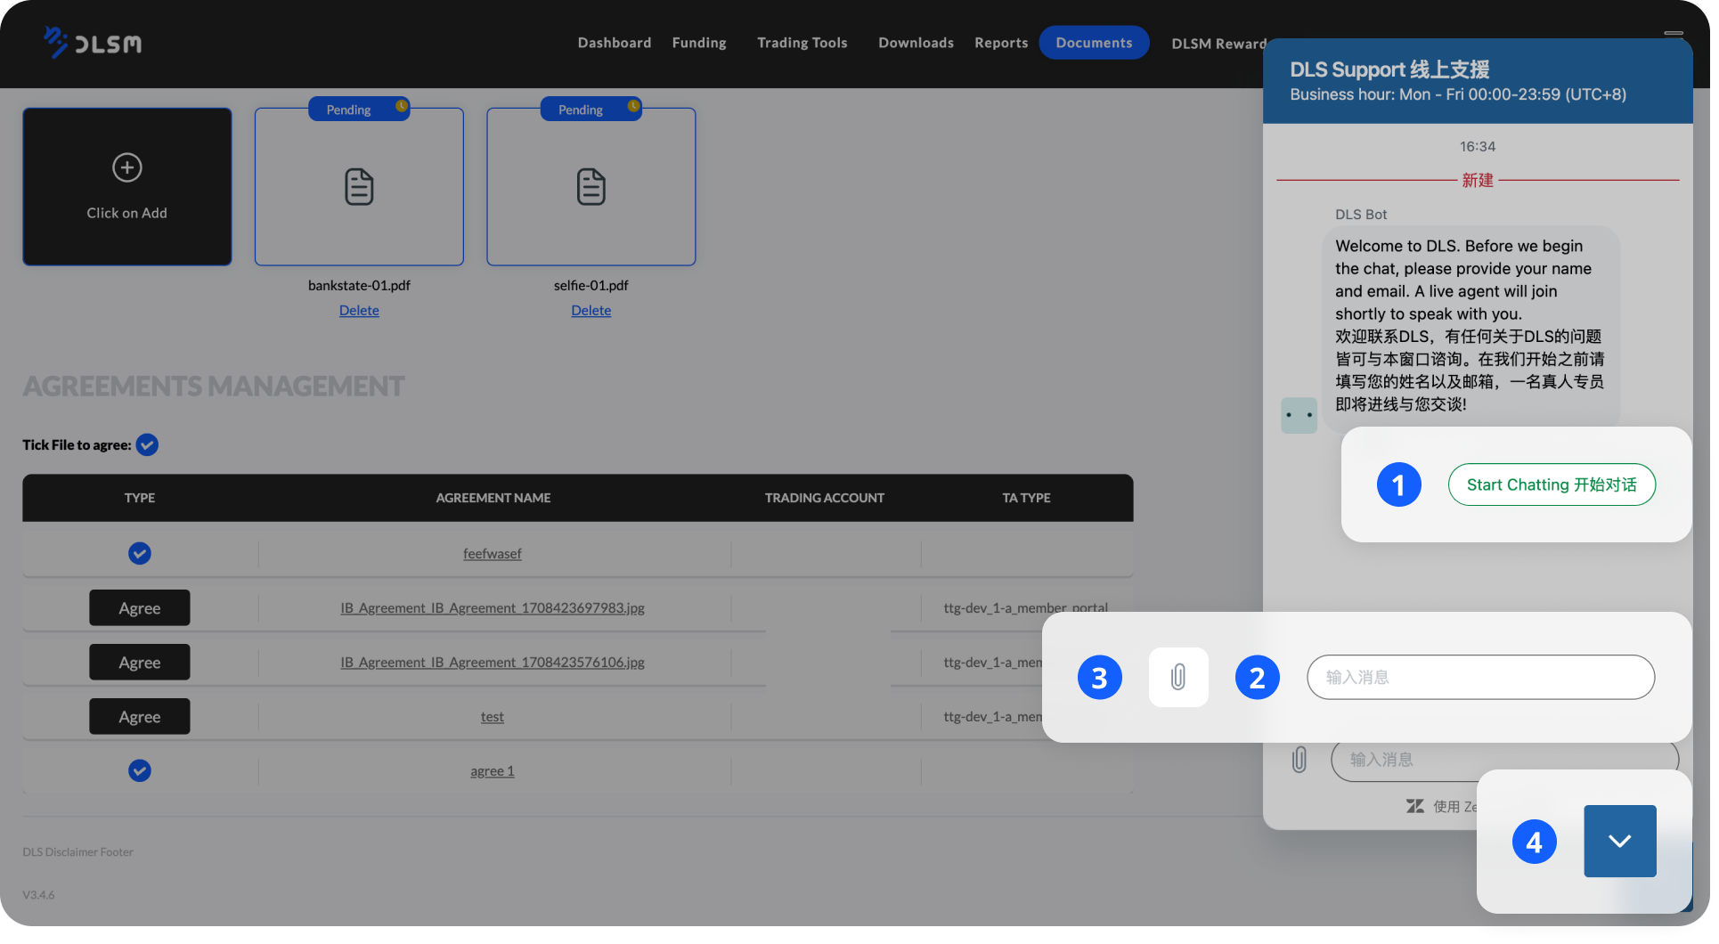Click the Tick File to agree check icon
Image resolution: width=1719 pixels, height=944 pixels.
click(x=147, y=444)
